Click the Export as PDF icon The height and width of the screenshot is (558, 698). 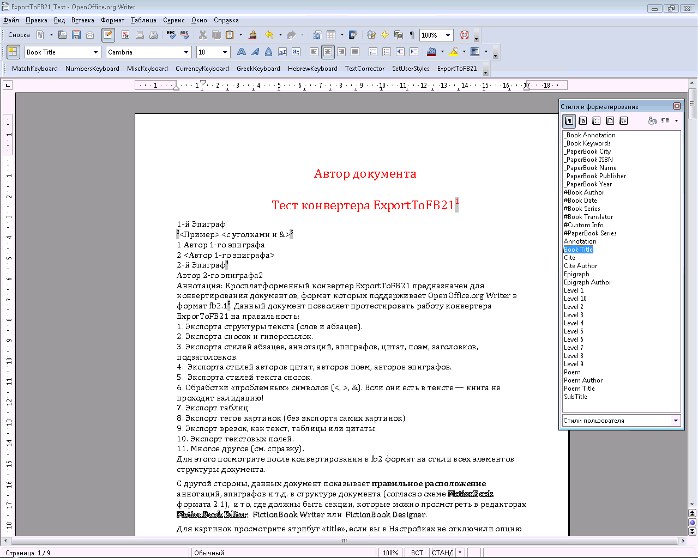tap(125, 35)
